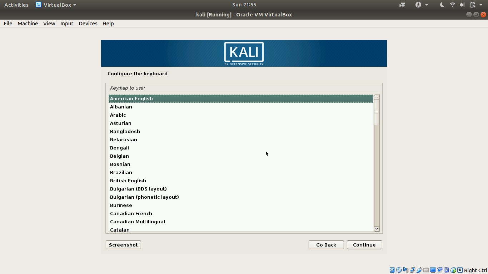Close the kali VirtualBox window
Screen dimensions: 488x274
[483, 15]
